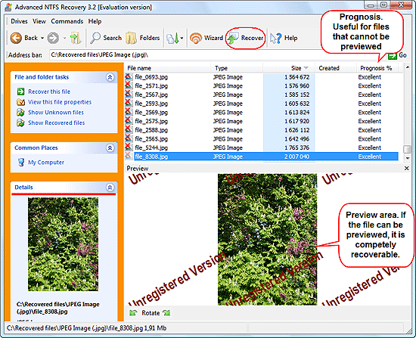416x338 pixels.
Task: Click the Show Unknown files icon
Action: 20,113
